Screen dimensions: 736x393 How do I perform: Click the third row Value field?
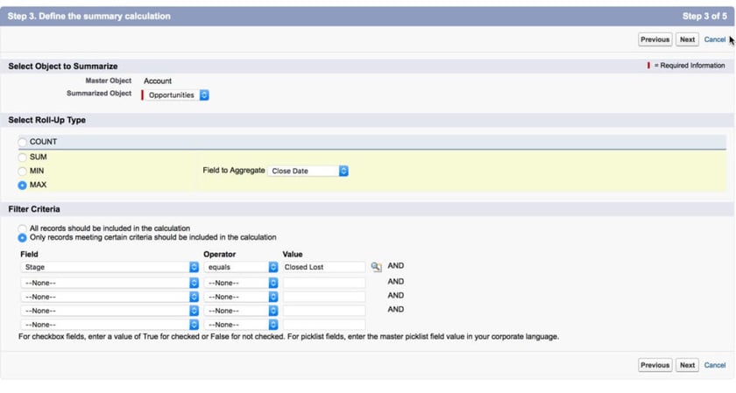click(324, 297)
